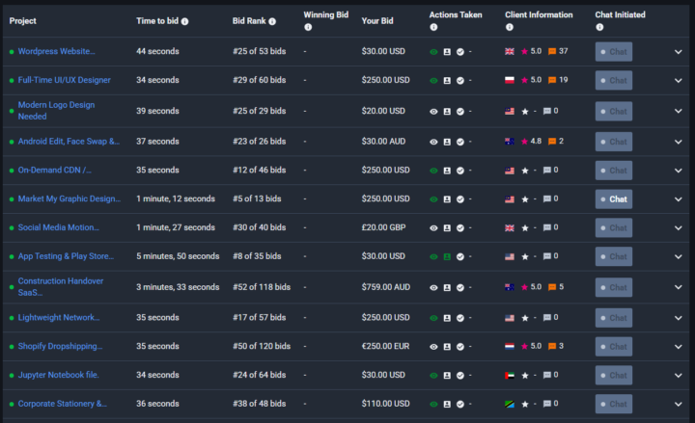Viewport: 695px width, 423px height.
Task: Click the review bubble in Shopify Dropshipping row
Action: [x=552, y=346]
